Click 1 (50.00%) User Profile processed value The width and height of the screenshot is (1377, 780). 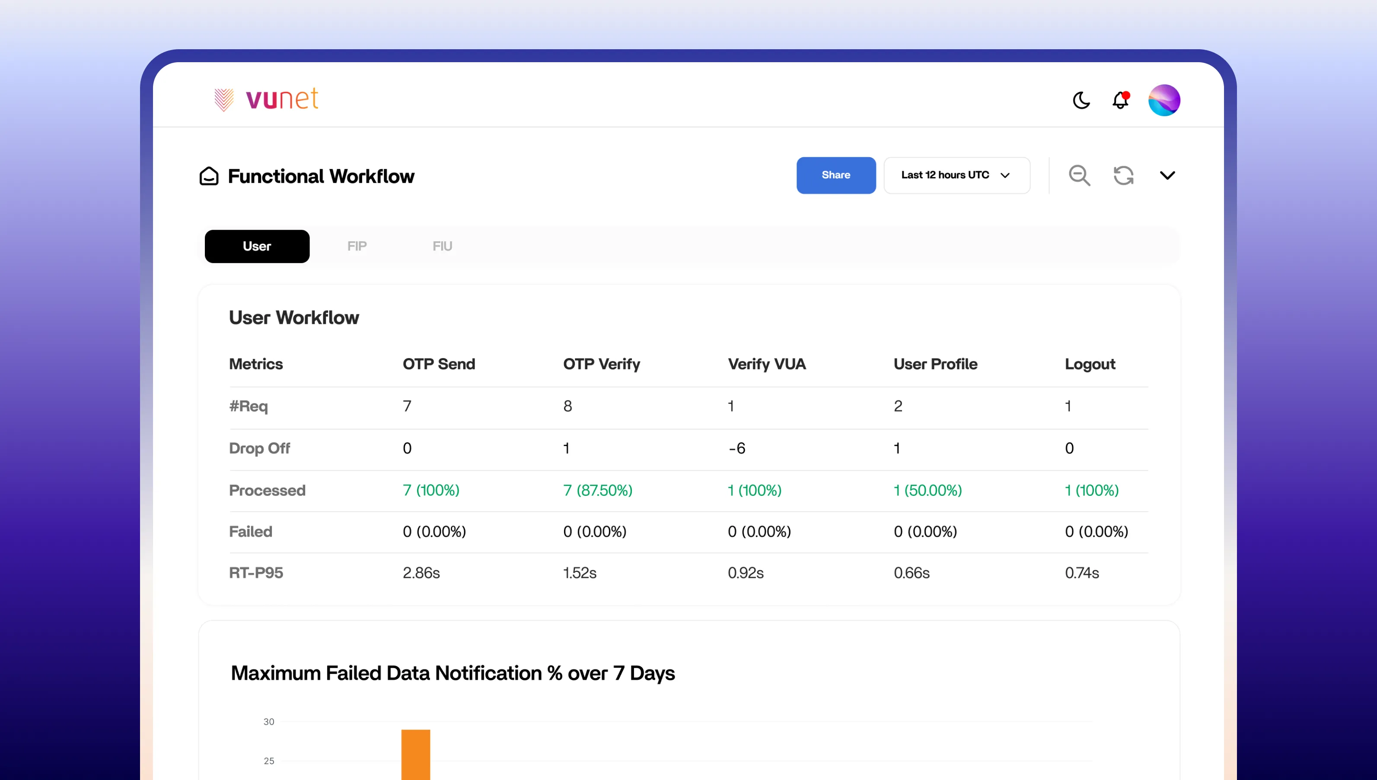coord(927,490)
